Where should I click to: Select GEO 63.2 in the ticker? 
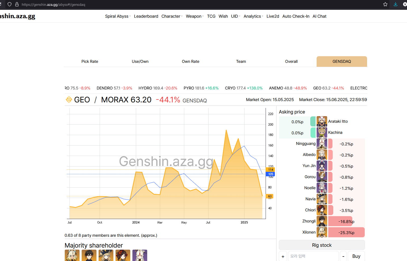pyautogui.click(x=329, y=88)
